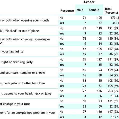Select the female value 77 cell

tap(100, 86)
